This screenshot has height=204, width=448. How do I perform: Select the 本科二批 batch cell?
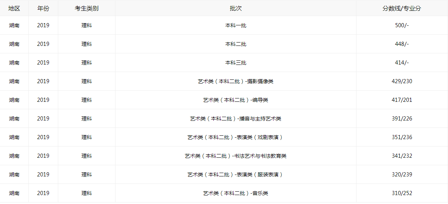tap(236, 44)
